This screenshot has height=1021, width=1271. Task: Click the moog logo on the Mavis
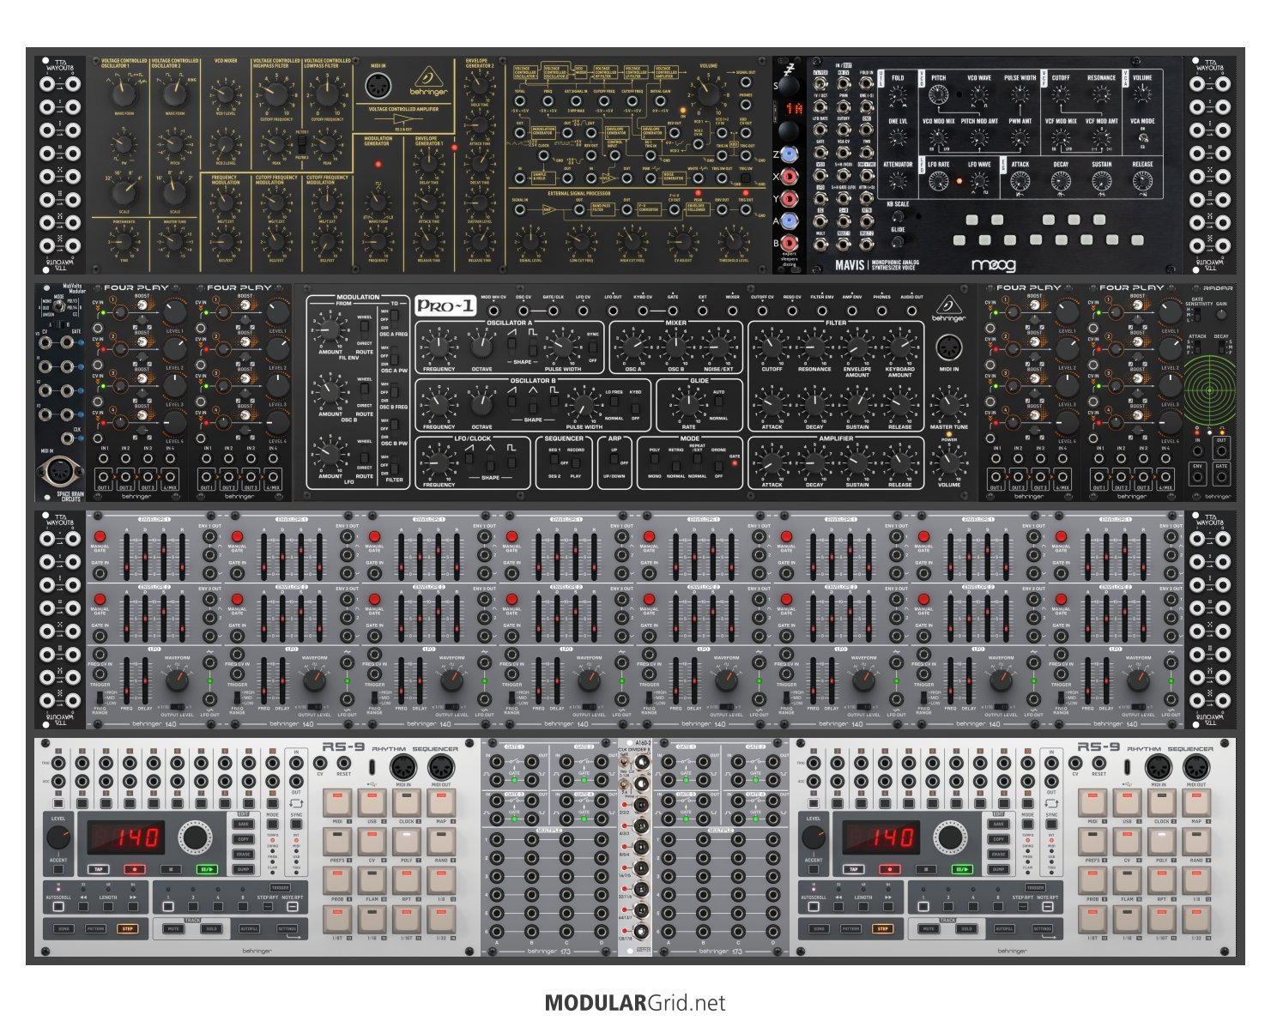tap(993, 265)
